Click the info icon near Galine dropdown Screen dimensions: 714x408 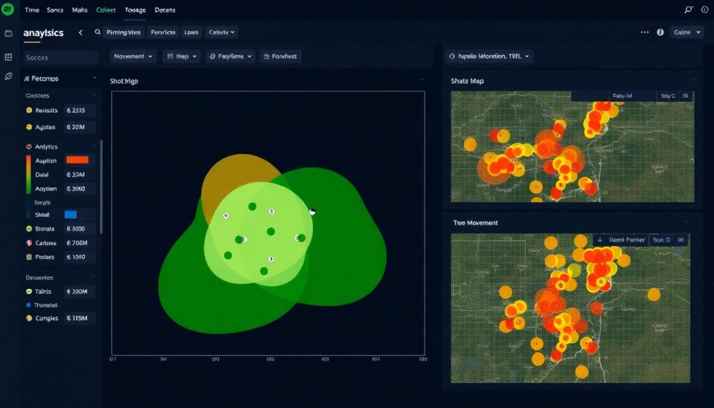(660, 32)
